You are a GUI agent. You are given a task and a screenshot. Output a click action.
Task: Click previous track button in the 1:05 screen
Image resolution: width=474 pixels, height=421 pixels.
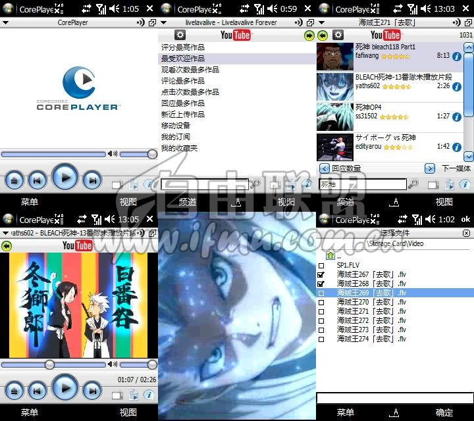tap(38, 180)
